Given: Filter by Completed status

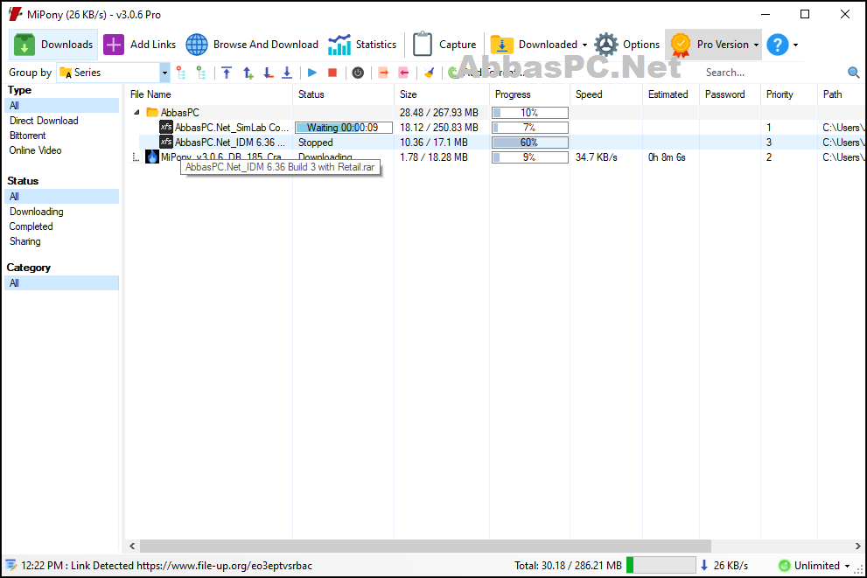Looking at the screenshot, I should click(31, 226).
